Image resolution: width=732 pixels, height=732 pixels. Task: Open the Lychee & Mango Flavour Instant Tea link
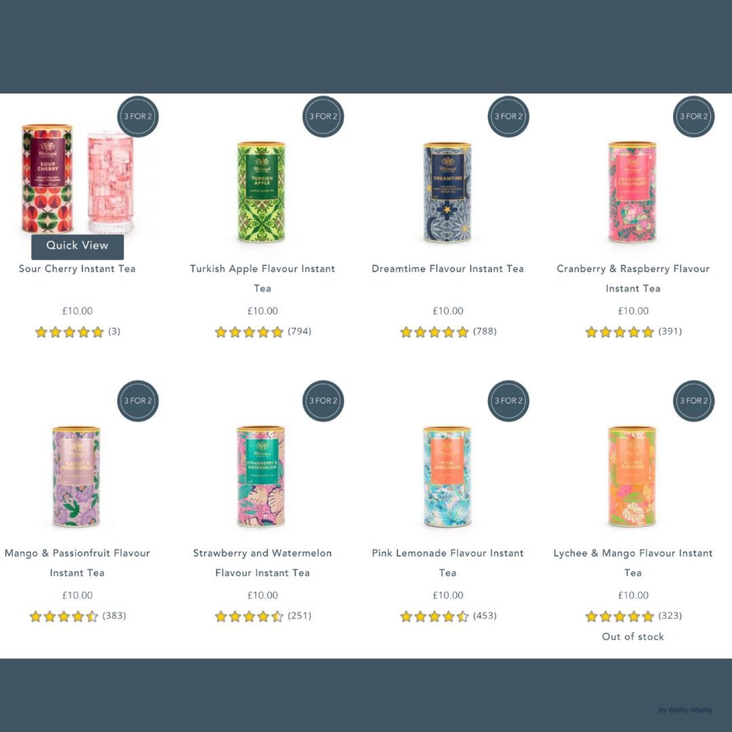(x=633, y=563)
